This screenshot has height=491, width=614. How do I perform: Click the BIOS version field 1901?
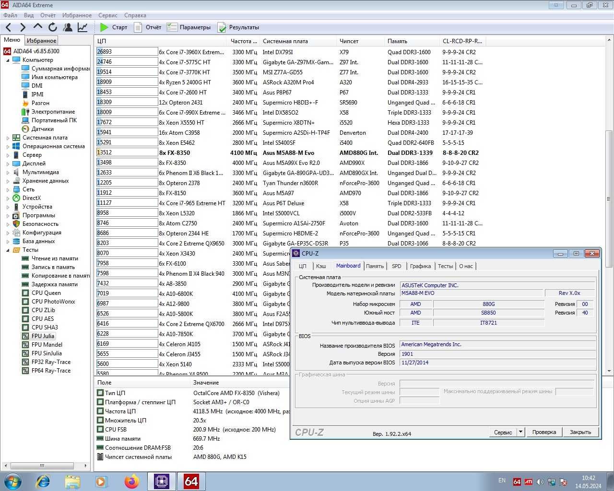(x=497, y=354)
